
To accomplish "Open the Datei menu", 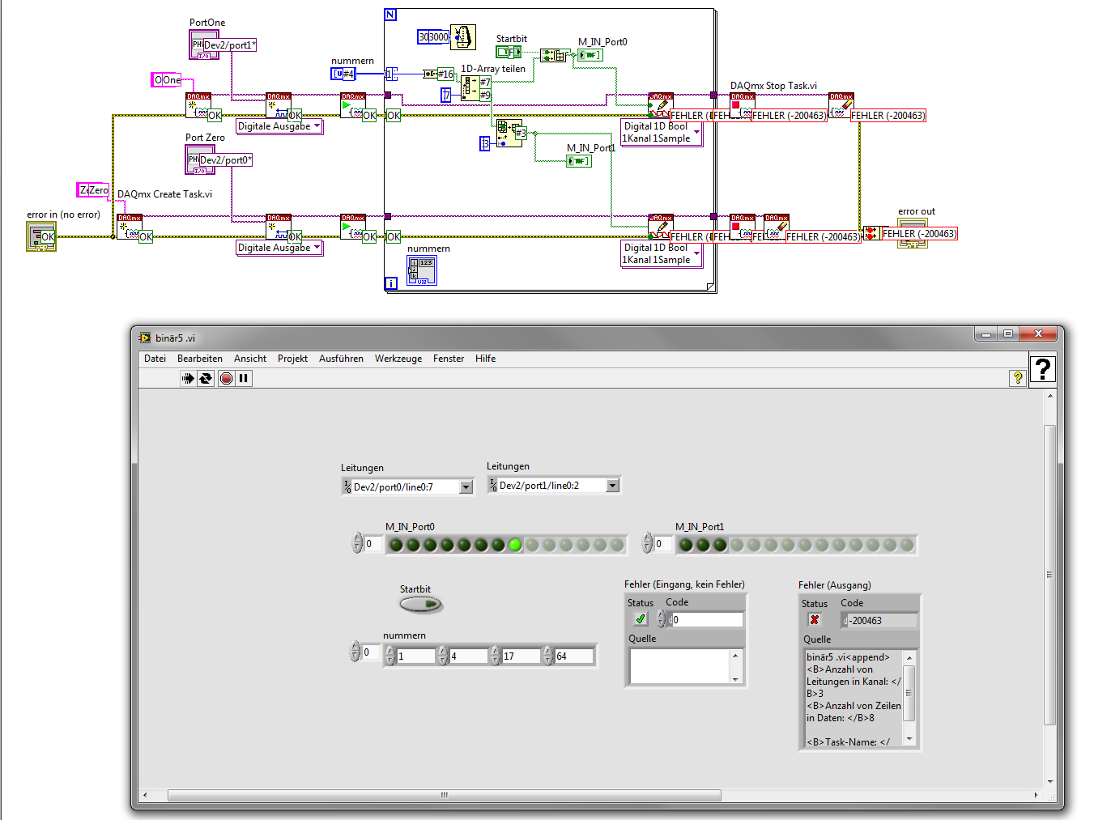I will point(155,359).
